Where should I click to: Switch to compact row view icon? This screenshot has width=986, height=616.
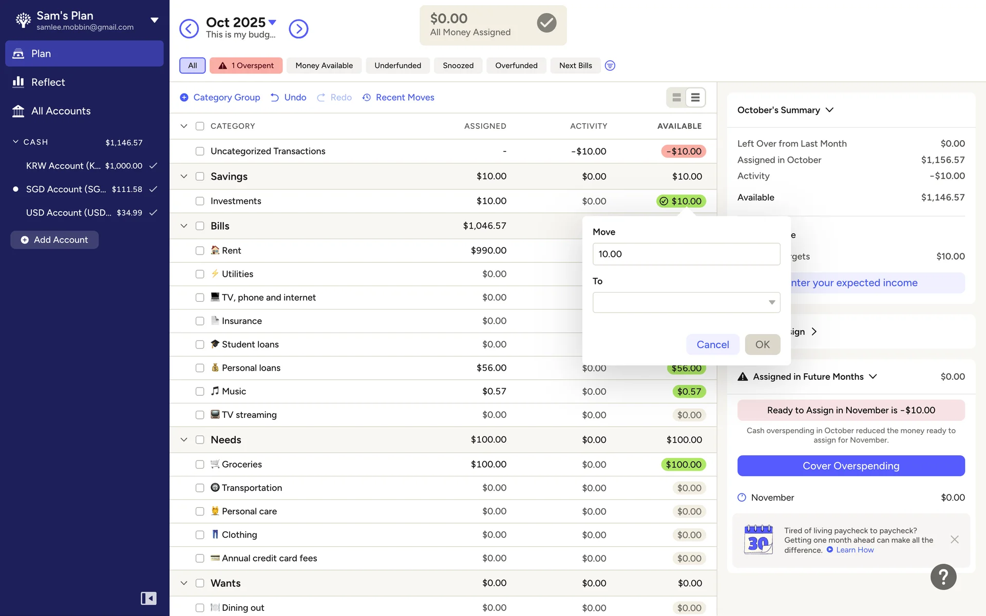[x=695, y=98]
